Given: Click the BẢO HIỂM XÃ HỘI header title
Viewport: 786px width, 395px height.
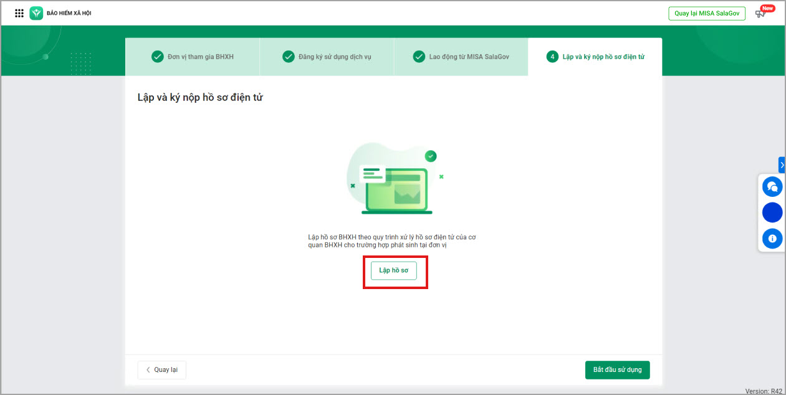Looking at the screenshot, I should (x=69, y=13).
